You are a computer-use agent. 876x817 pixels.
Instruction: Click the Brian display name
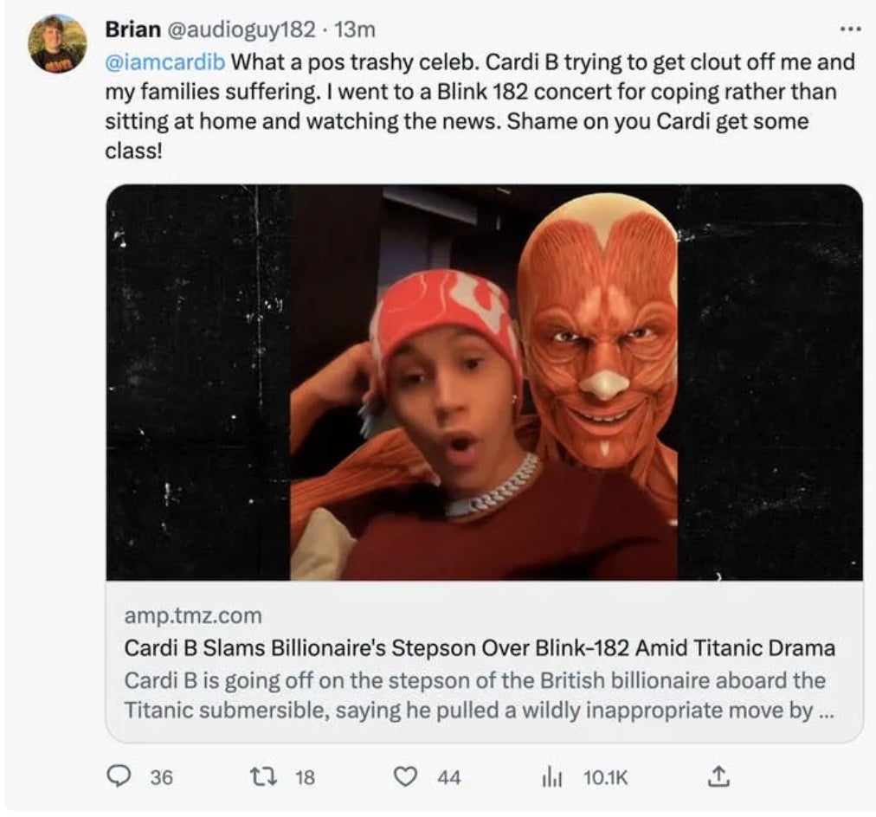[132, 29]
